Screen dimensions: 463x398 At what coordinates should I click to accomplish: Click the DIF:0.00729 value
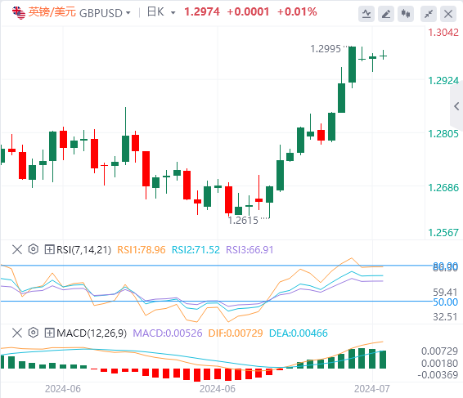coord(236,333)
